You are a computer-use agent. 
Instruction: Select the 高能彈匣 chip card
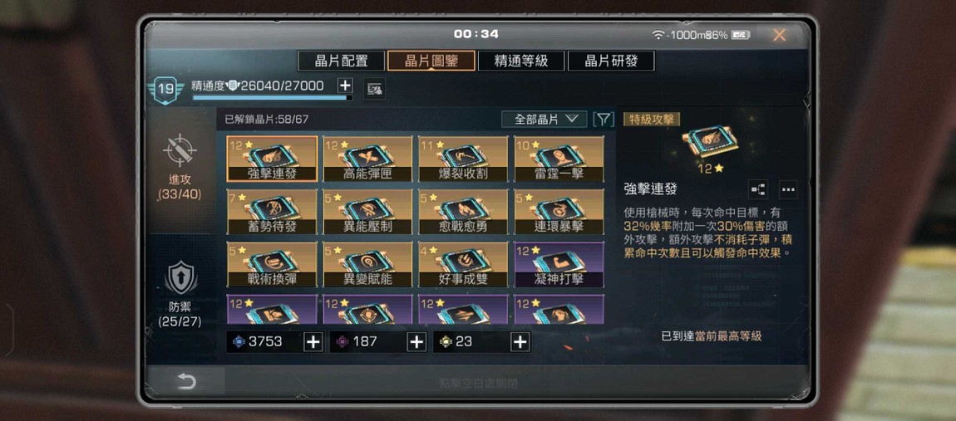point(367,159)
